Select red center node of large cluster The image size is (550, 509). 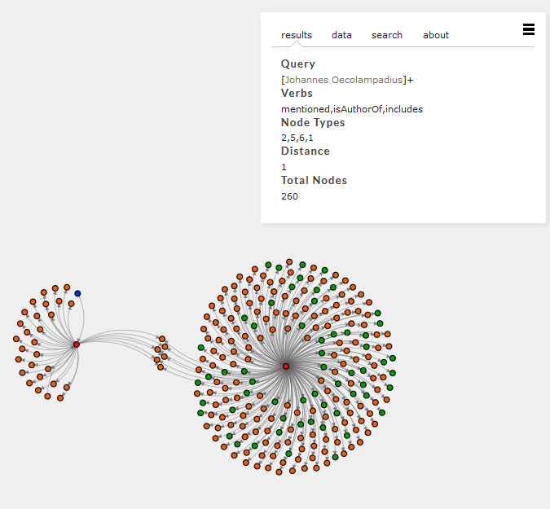coord(286,366)
